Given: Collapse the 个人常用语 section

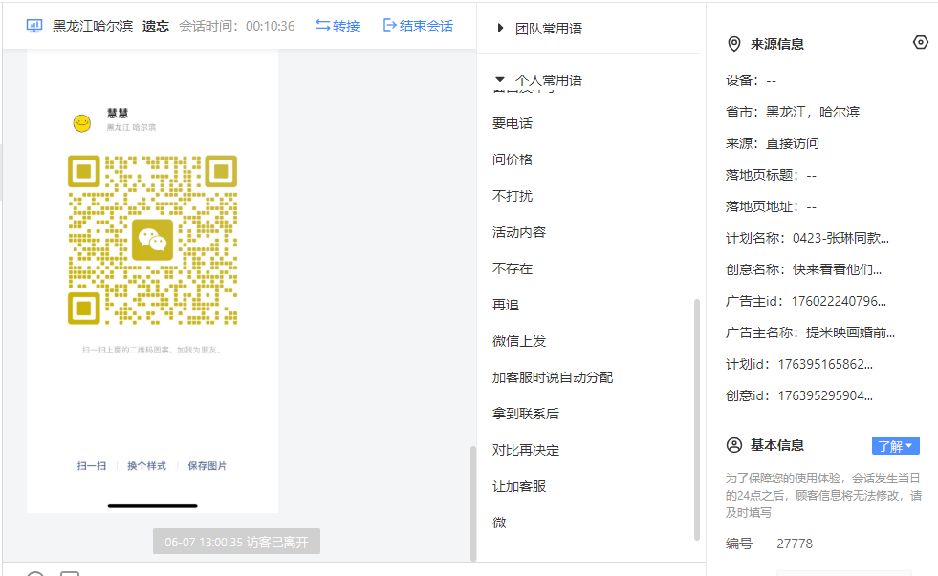Looking at the screenshot, I should pos(500,79).
